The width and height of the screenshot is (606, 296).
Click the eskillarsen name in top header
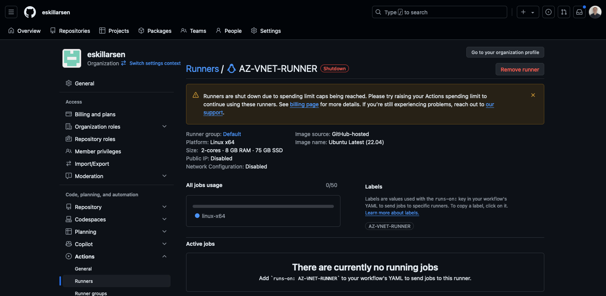pos(56,12)
